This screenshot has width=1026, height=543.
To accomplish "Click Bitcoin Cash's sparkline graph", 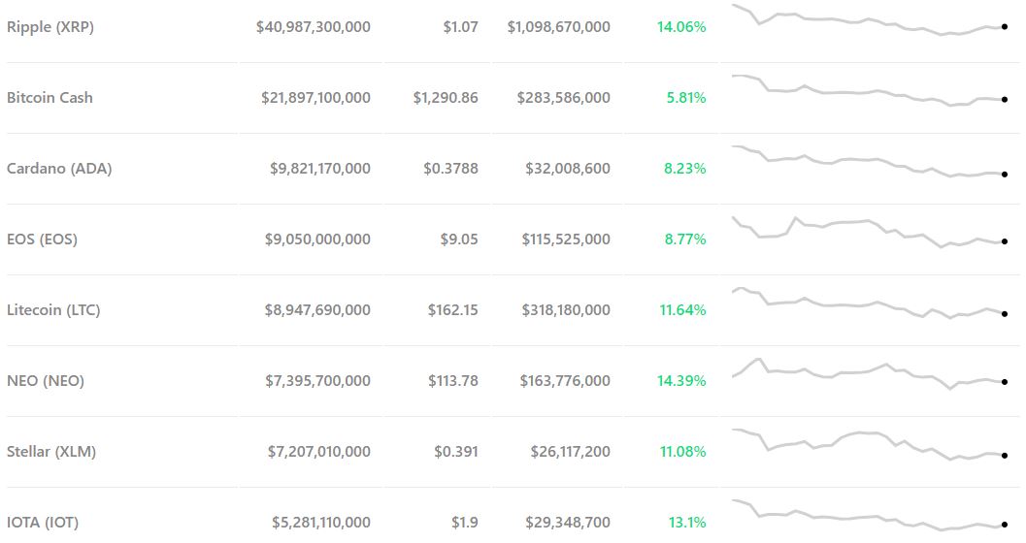I will [869, 91].
